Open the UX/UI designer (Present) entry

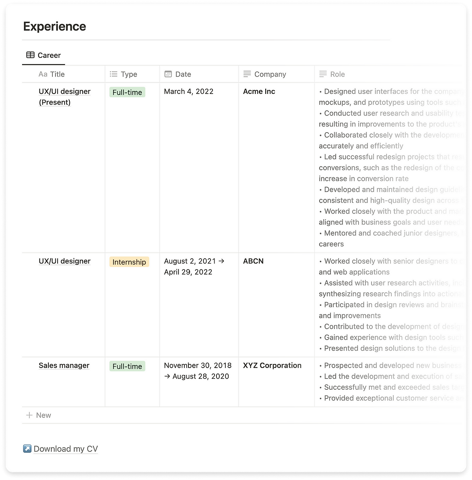click(65, 97)
